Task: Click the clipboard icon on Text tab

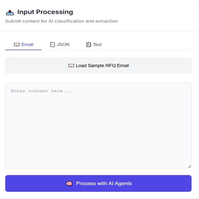Action: click(89, 44)
